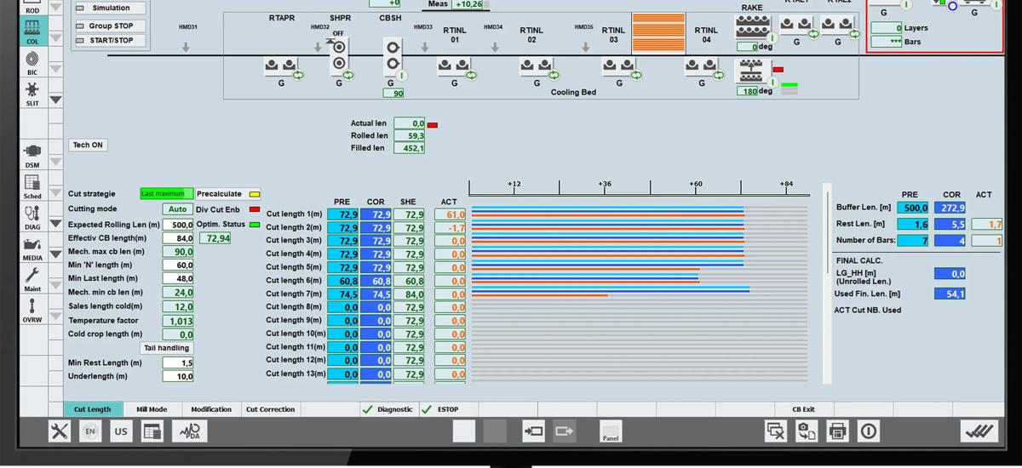This screenshot has width=1022, height=468.
Task: Switch language with the EN globe icon
Action: point(89,431)
